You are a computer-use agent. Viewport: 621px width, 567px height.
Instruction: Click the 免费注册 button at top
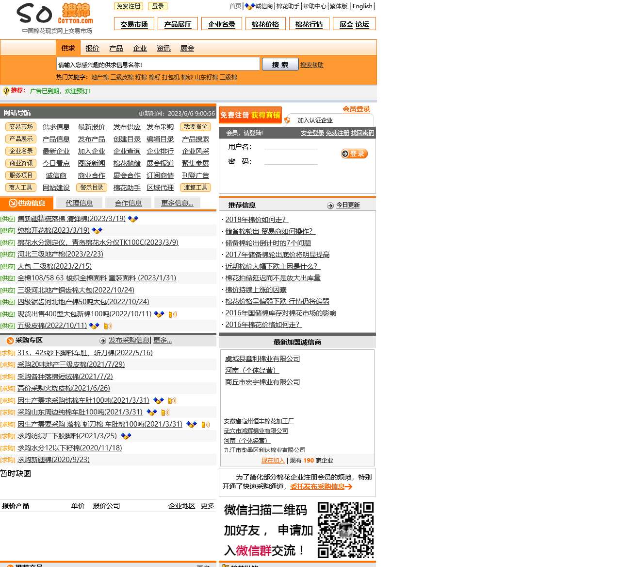tap(128, 6)
